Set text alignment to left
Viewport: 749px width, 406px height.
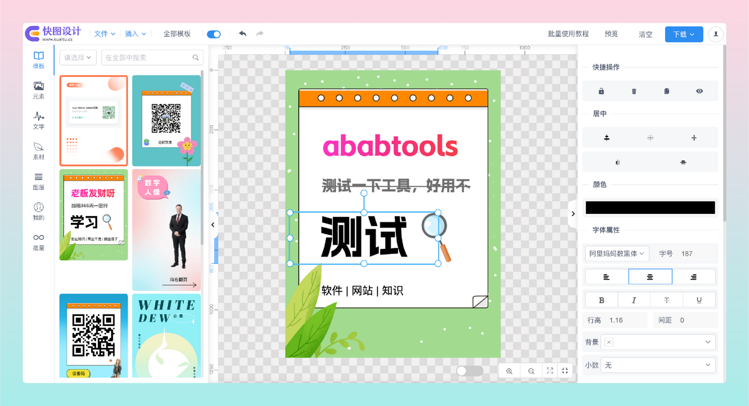coord(606,277)
